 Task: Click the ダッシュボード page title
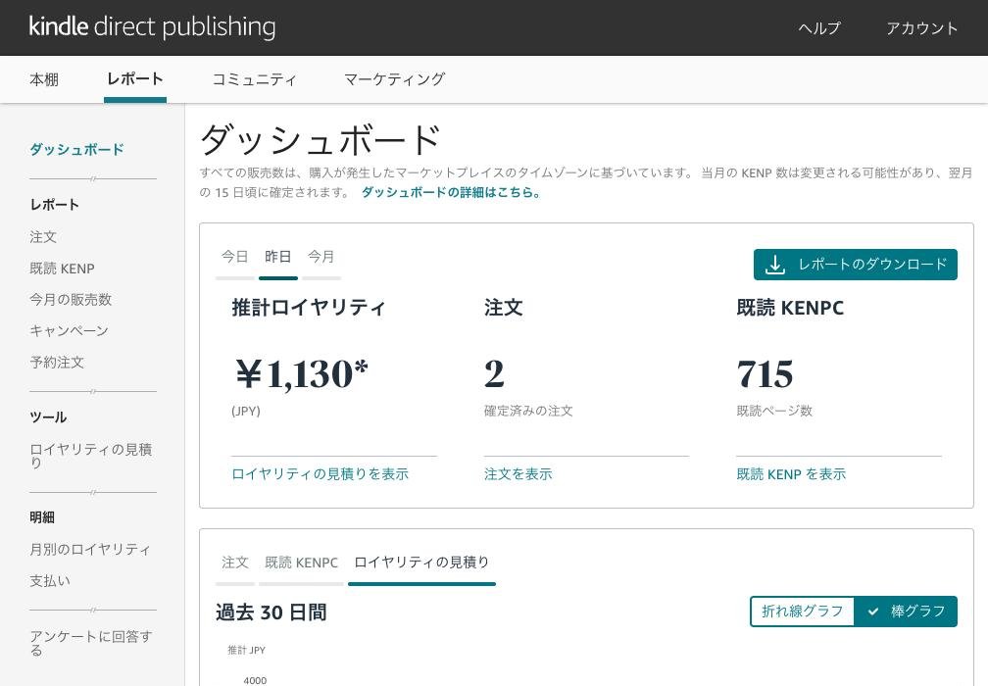(321, 139)
